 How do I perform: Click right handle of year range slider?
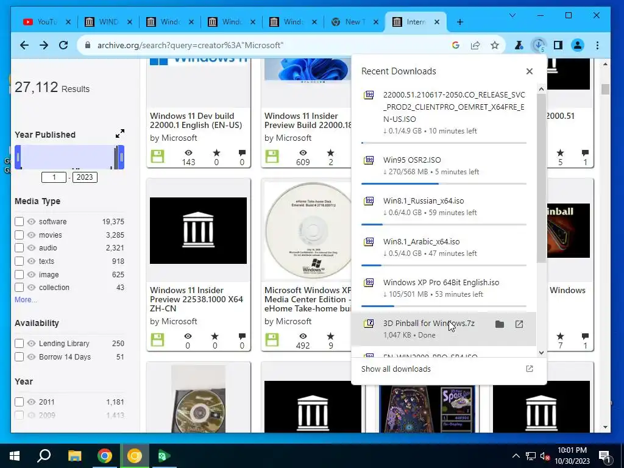coord(121,157)
